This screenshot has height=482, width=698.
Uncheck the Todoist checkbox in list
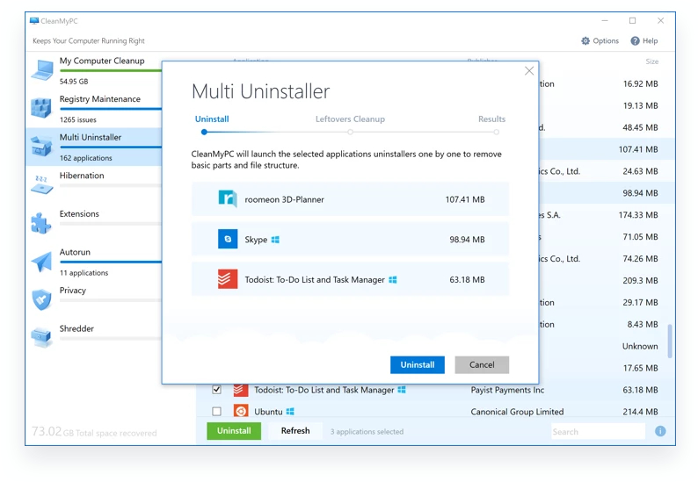pyautogui.click(x=217, y=390)
